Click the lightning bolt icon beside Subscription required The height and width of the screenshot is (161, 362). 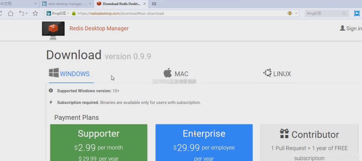point(51,102)
